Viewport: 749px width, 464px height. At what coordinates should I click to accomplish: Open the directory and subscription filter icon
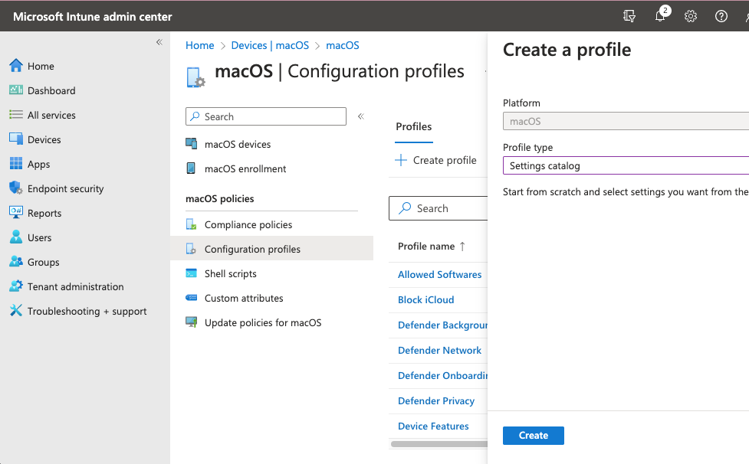coord(629,16)
